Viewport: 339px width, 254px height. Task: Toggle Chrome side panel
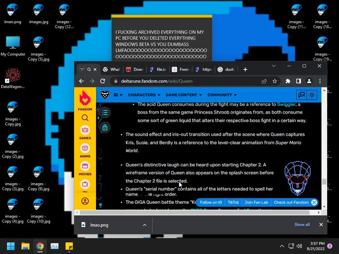299,81
